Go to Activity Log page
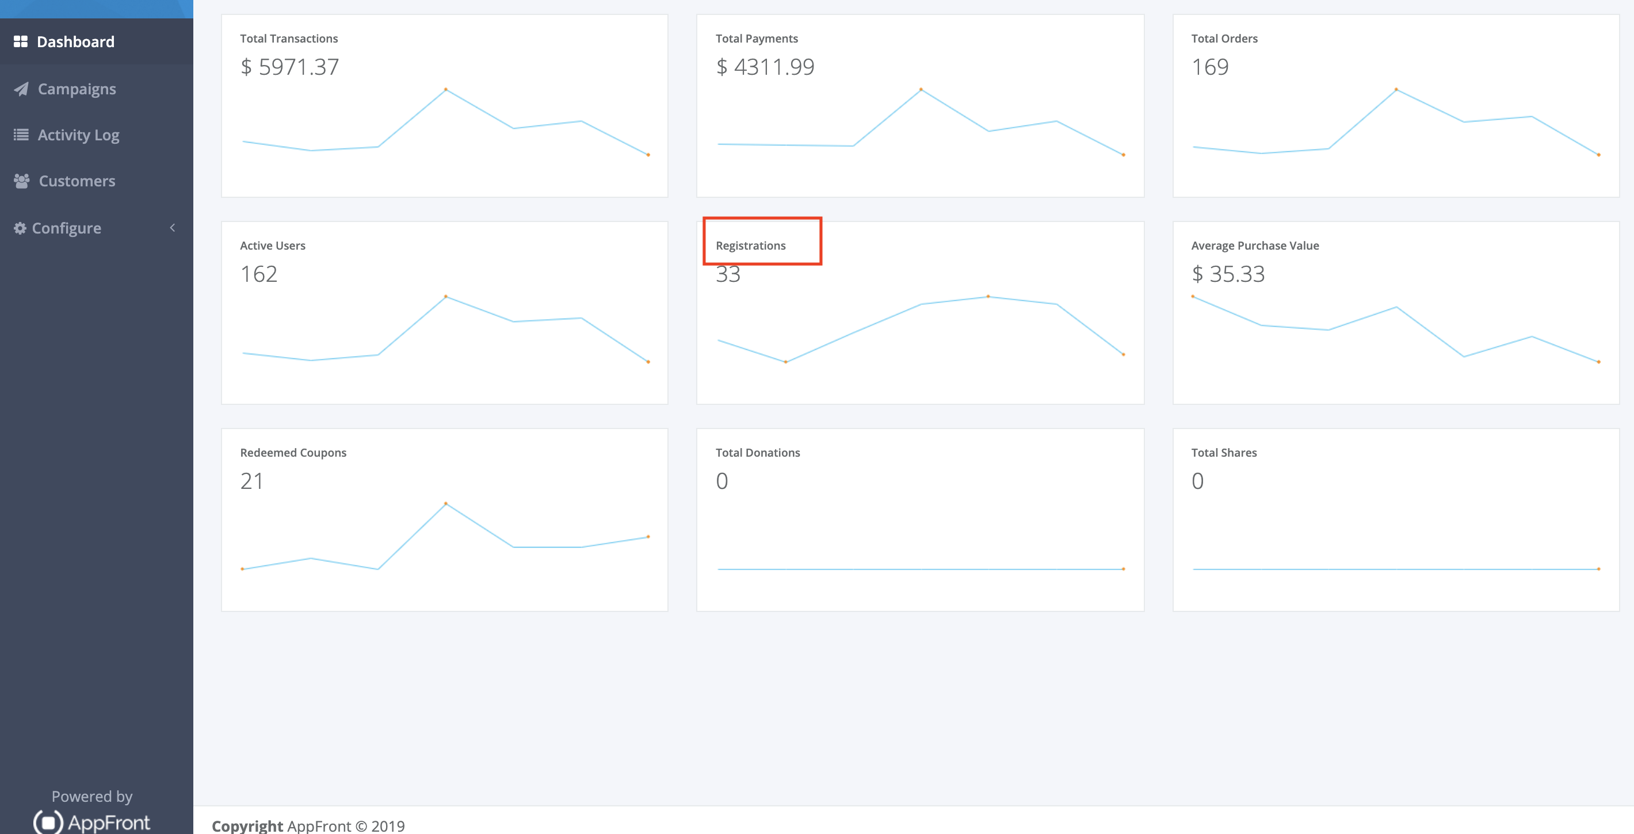The width and height of the screenshot is (1634, 834). click(97, 135)
